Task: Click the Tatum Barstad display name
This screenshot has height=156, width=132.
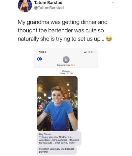Action: click(x=48, y=3)
